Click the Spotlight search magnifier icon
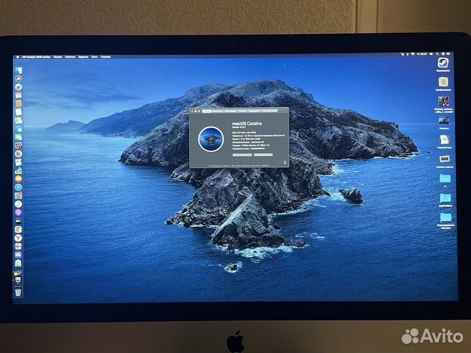This screenshot has width=471, height=353. pyautogui.click(x=438, y=54)
